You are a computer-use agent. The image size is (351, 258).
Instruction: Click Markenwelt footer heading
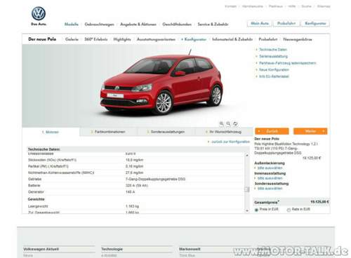[190, 249]
